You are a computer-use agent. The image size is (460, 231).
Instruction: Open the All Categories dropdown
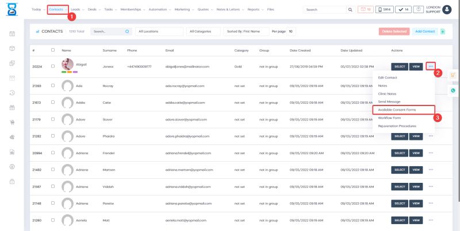tap(204, 32)
